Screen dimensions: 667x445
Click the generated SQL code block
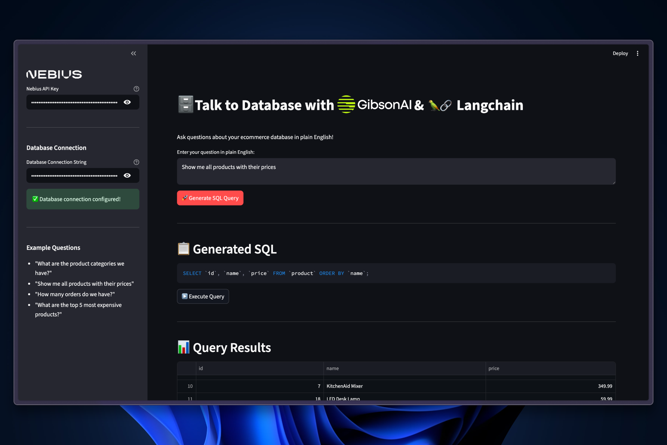coord(396,273)
